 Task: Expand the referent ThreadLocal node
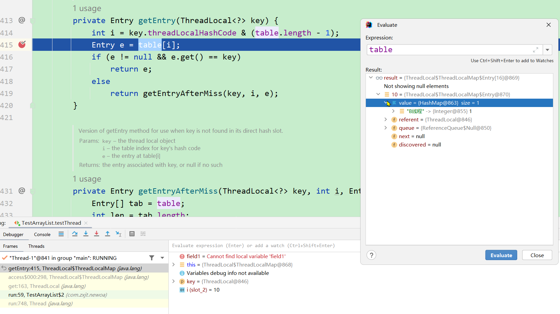386,119
